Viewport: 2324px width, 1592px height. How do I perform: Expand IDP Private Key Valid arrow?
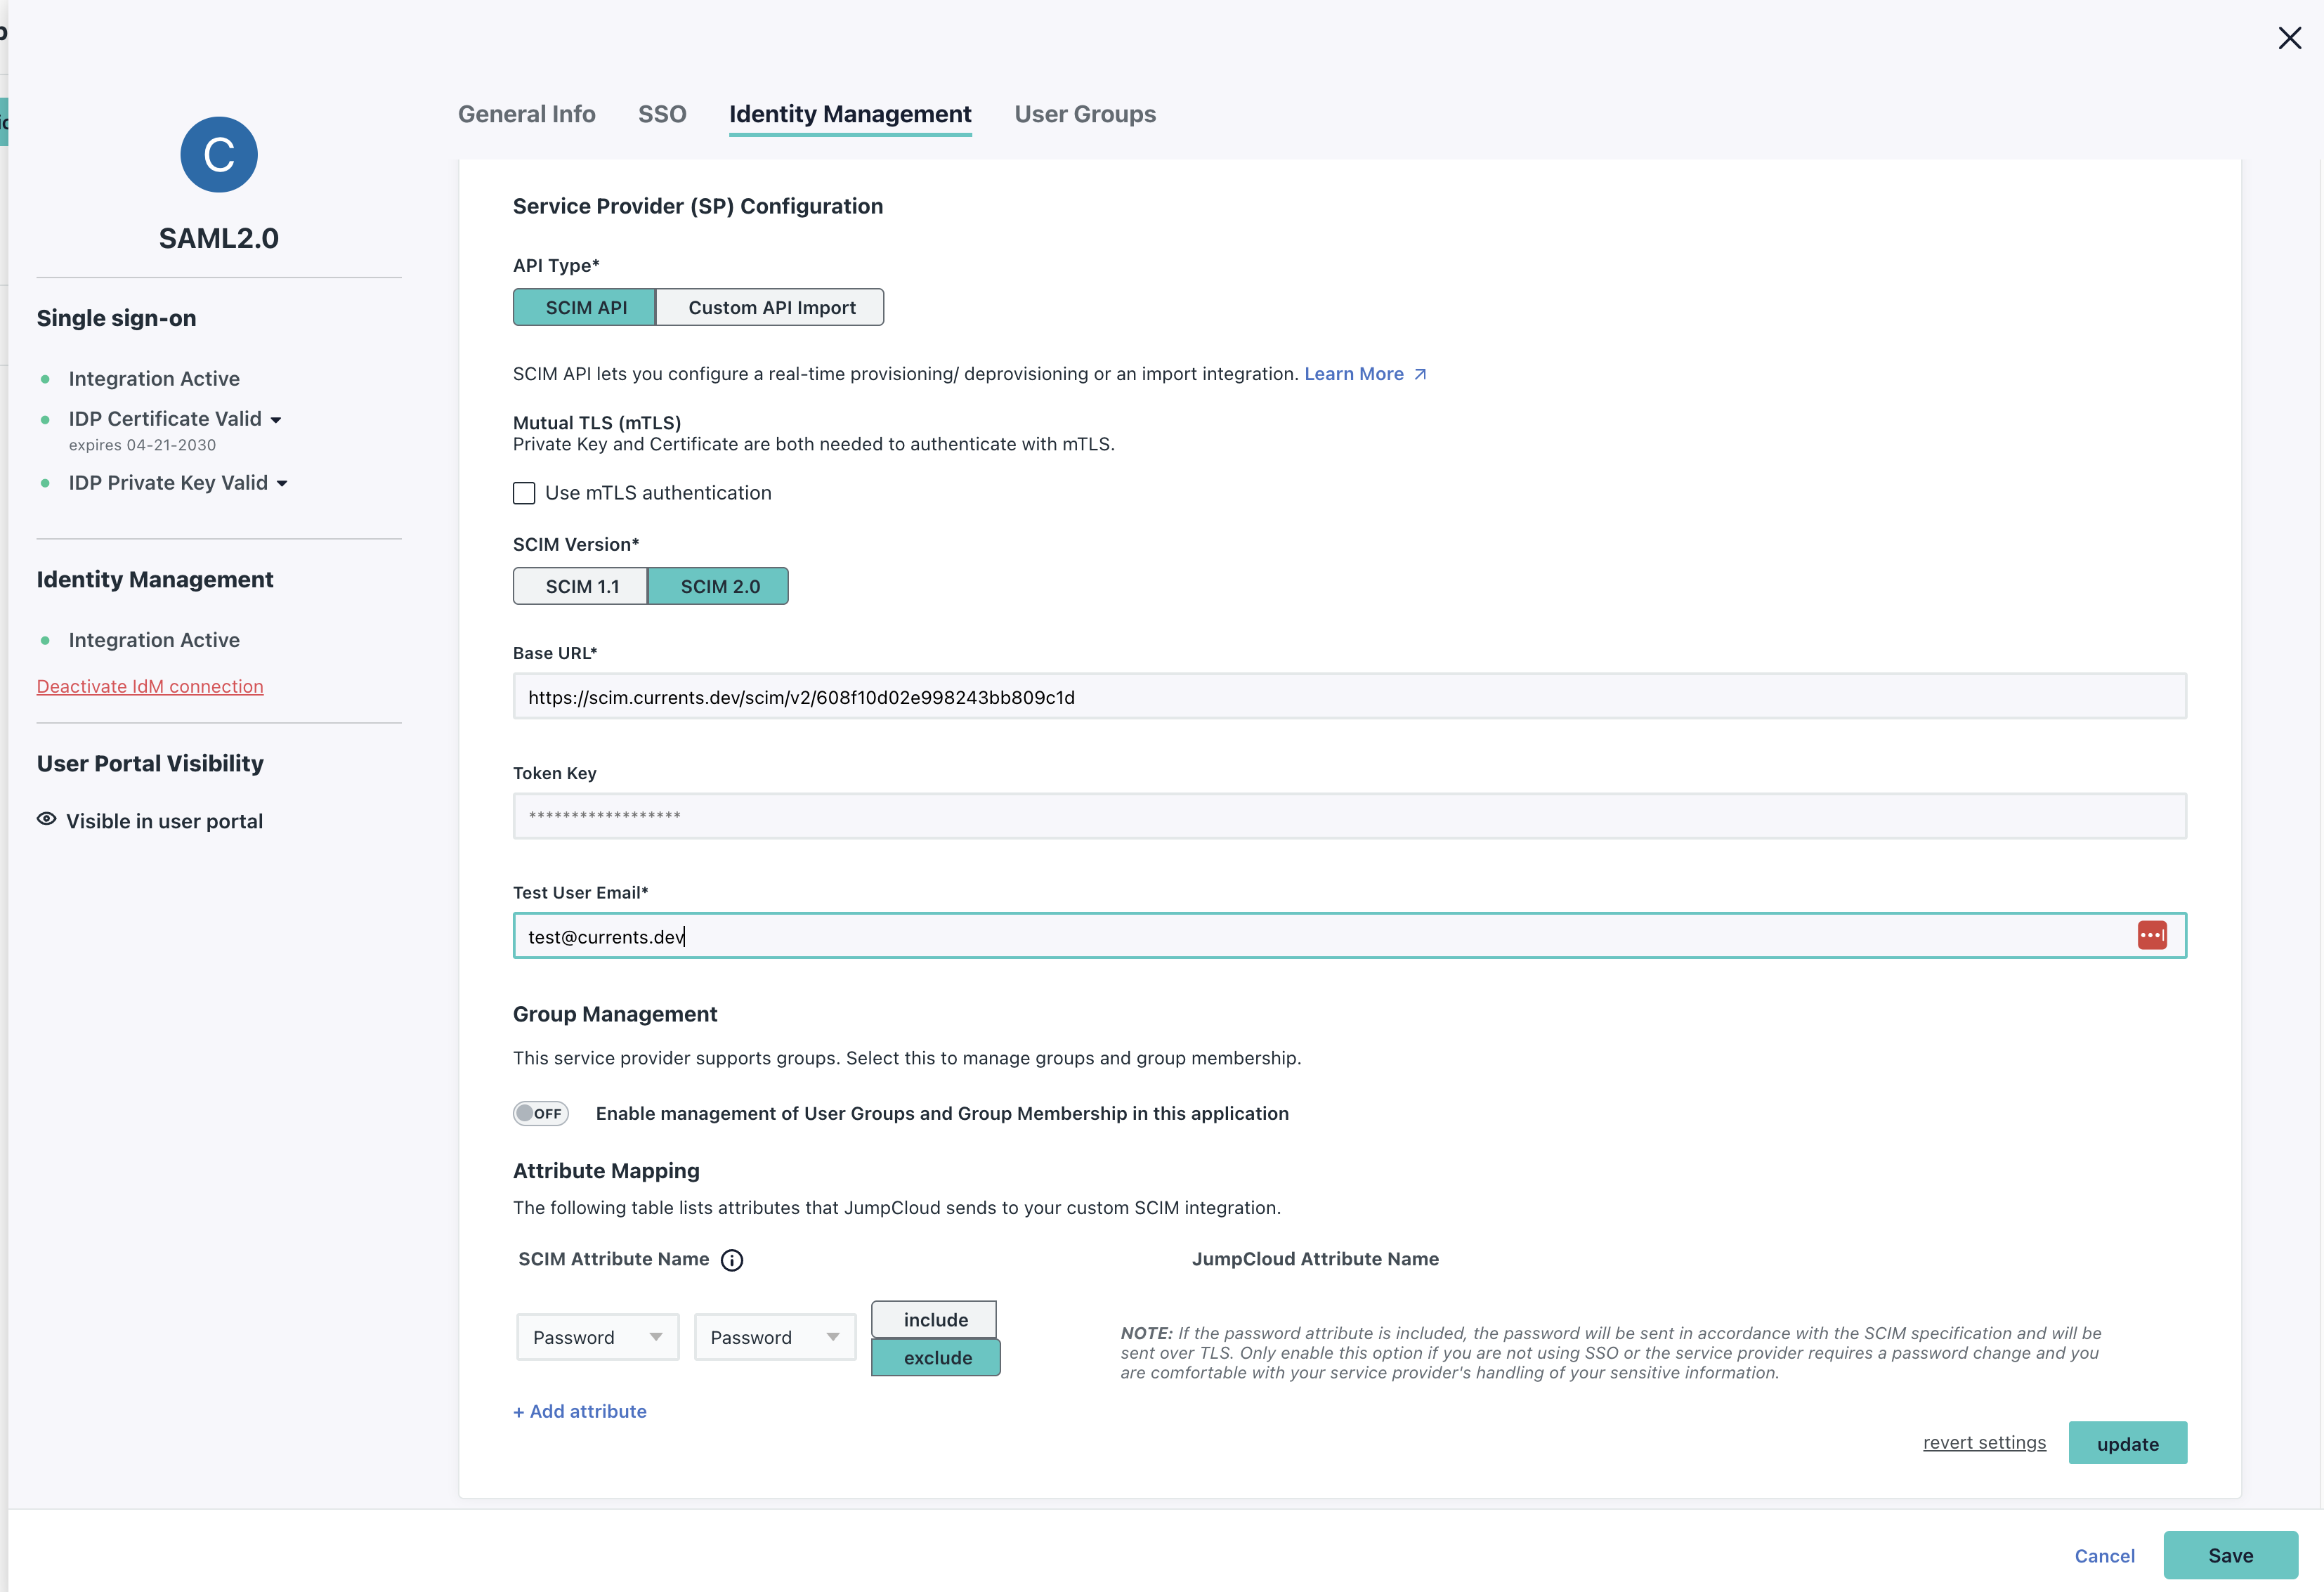coord(282,484)
